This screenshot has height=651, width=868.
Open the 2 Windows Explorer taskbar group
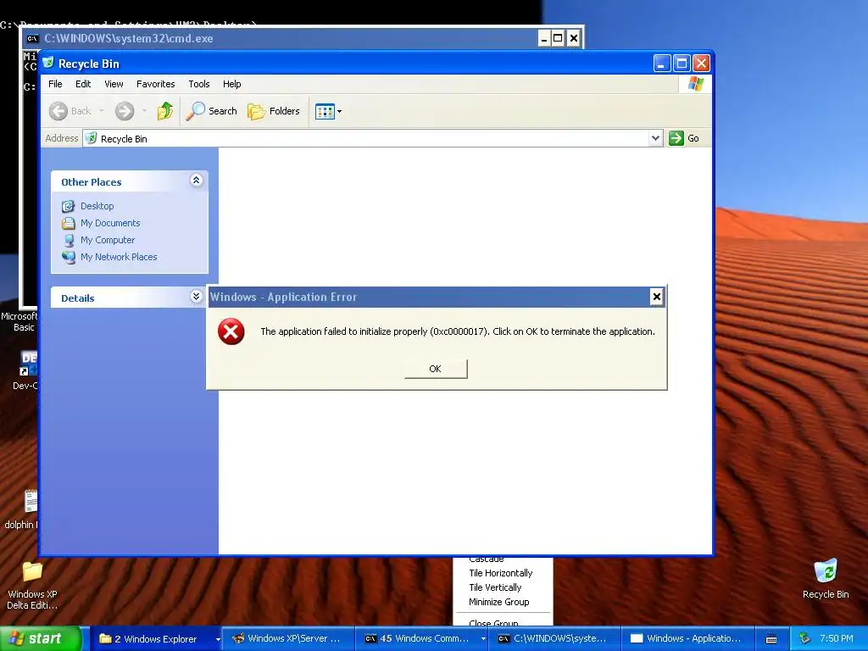156,639
